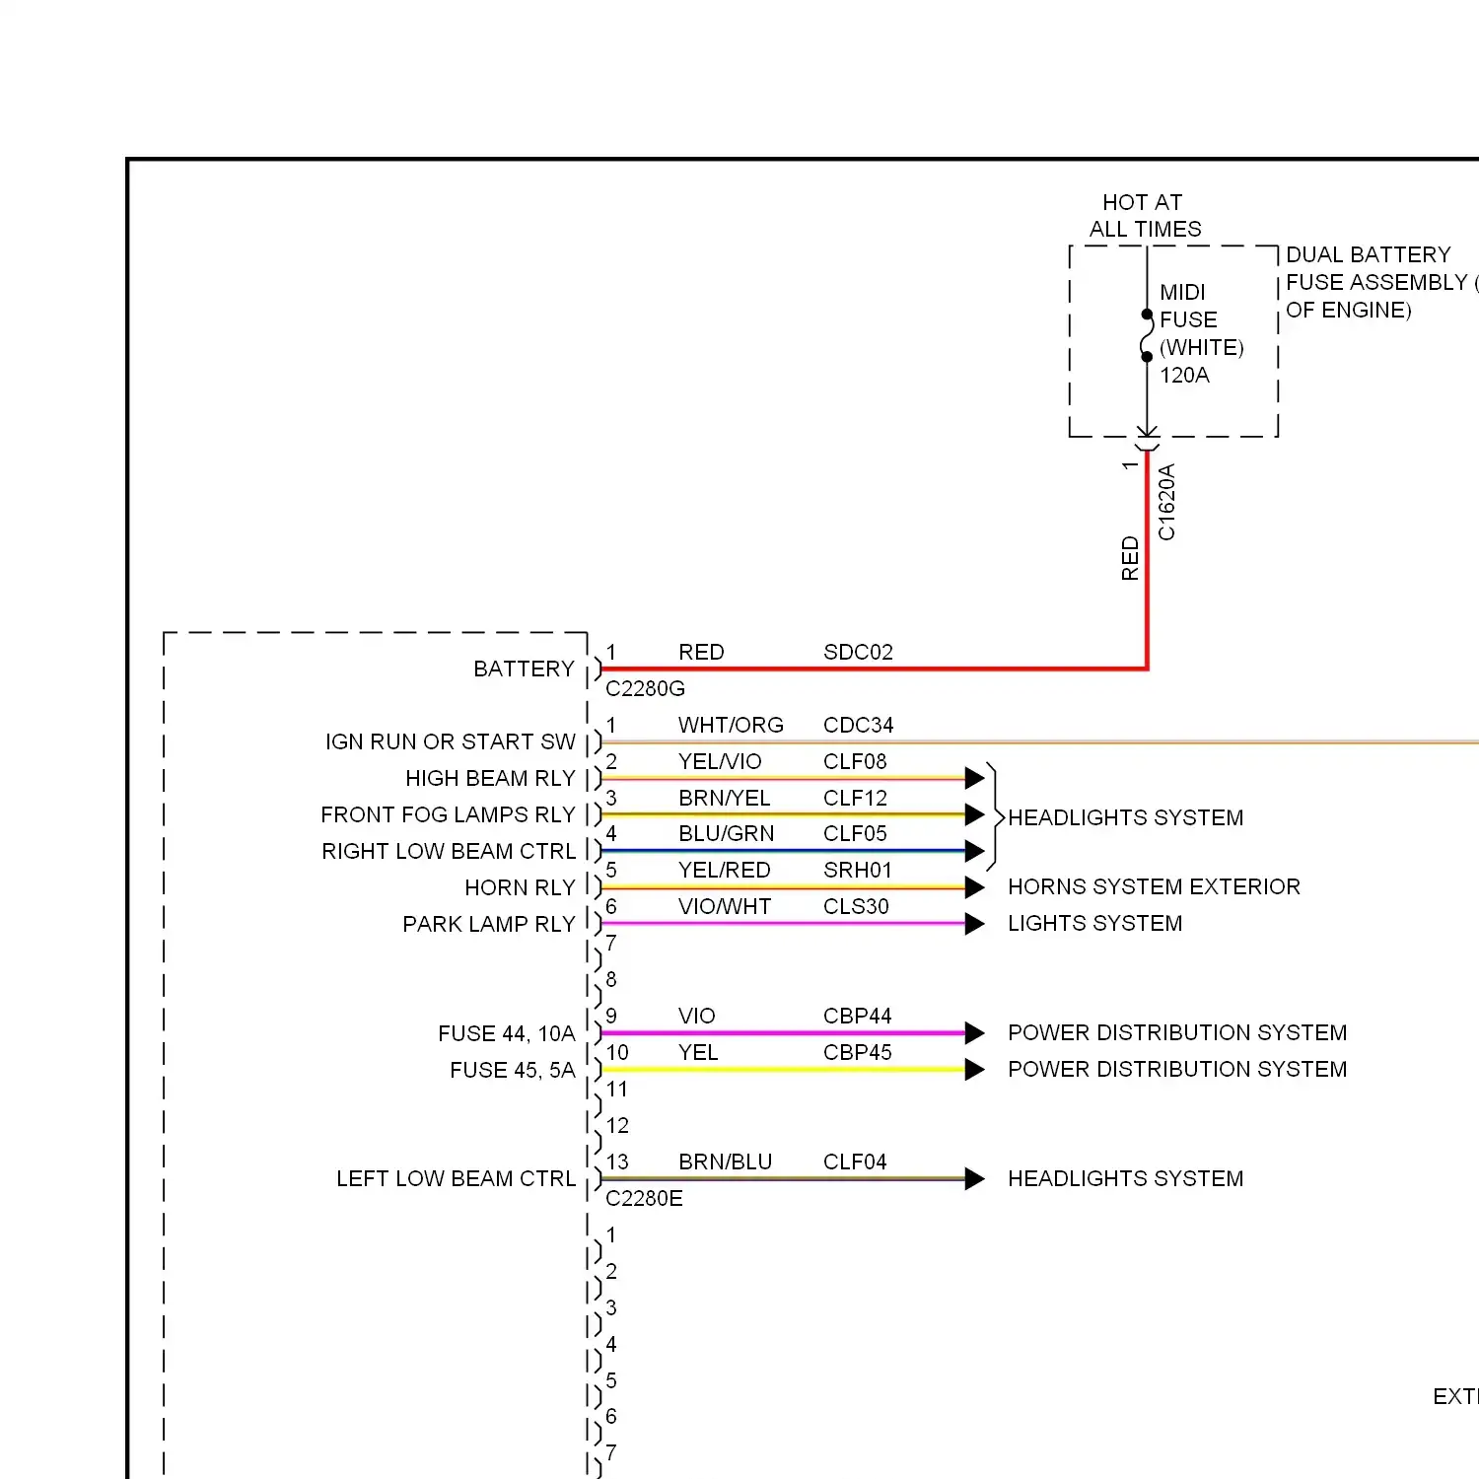Click the red SDC02 battery wire
Screen dimensions: 1479x1479
click(x=874, y=669)
